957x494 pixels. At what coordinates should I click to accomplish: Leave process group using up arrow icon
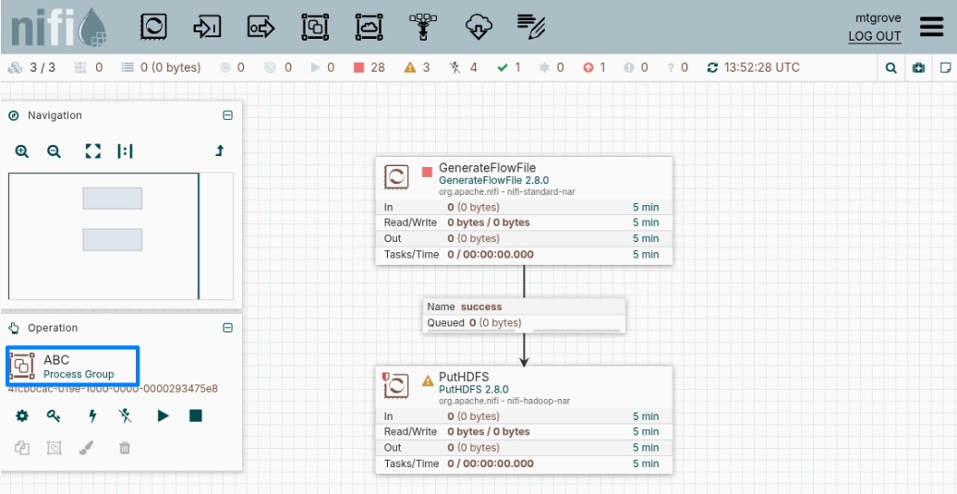220,151
